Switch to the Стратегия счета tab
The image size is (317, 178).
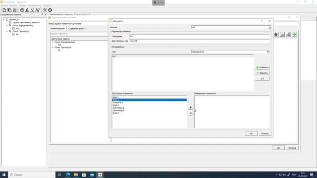point(76,29)
